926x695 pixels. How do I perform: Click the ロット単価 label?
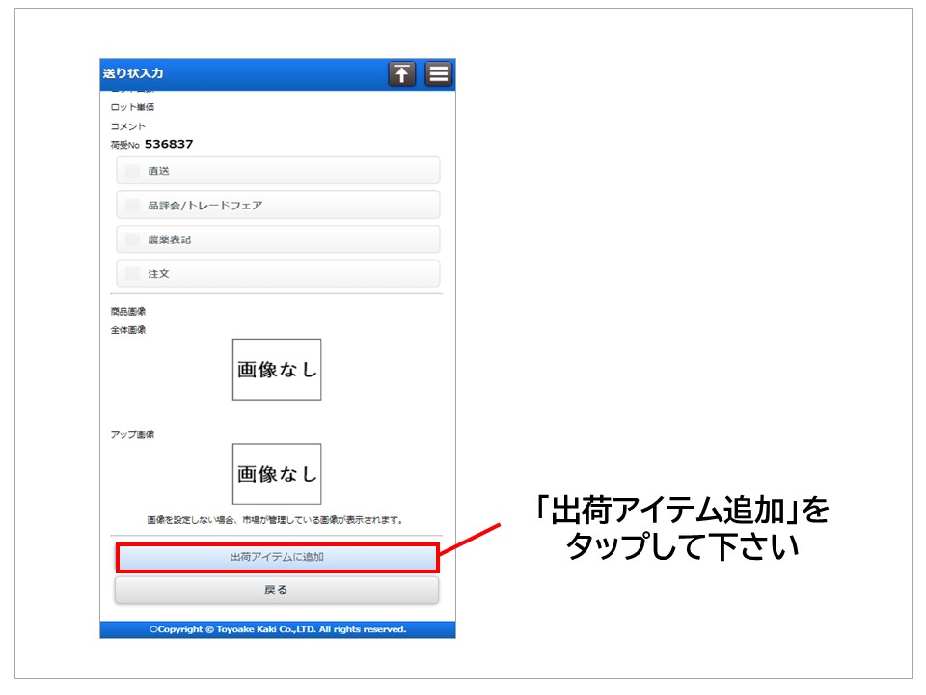(x=132, y=107)
